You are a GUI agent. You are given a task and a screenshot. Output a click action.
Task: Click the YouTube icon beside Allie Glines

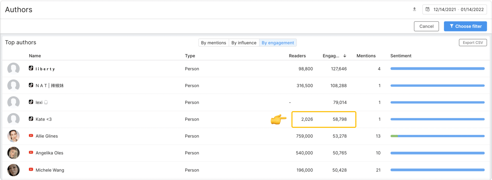31,136
